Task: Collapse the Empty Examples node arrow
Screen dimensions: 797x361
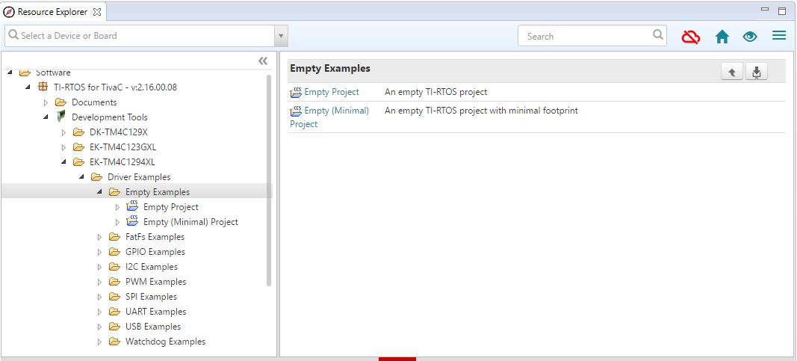Action: coord(99,191)
